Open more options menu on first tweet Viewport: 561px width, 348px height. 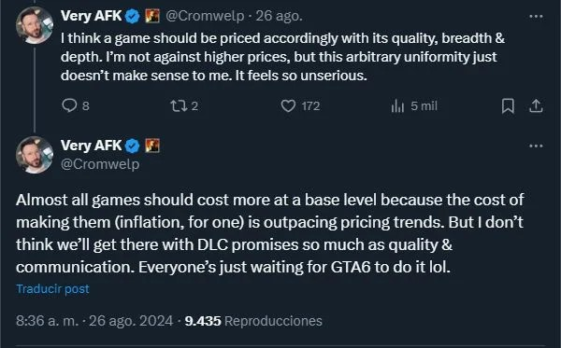(x=536, y=17)
